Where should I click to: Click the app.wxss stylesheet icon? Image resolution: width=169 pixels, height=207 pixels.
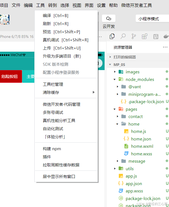click(121, 191)
